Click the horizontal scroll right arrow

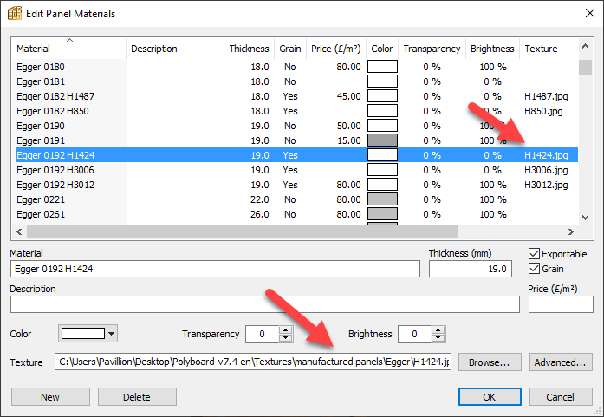pyautogui.click(x=571, y=231)
